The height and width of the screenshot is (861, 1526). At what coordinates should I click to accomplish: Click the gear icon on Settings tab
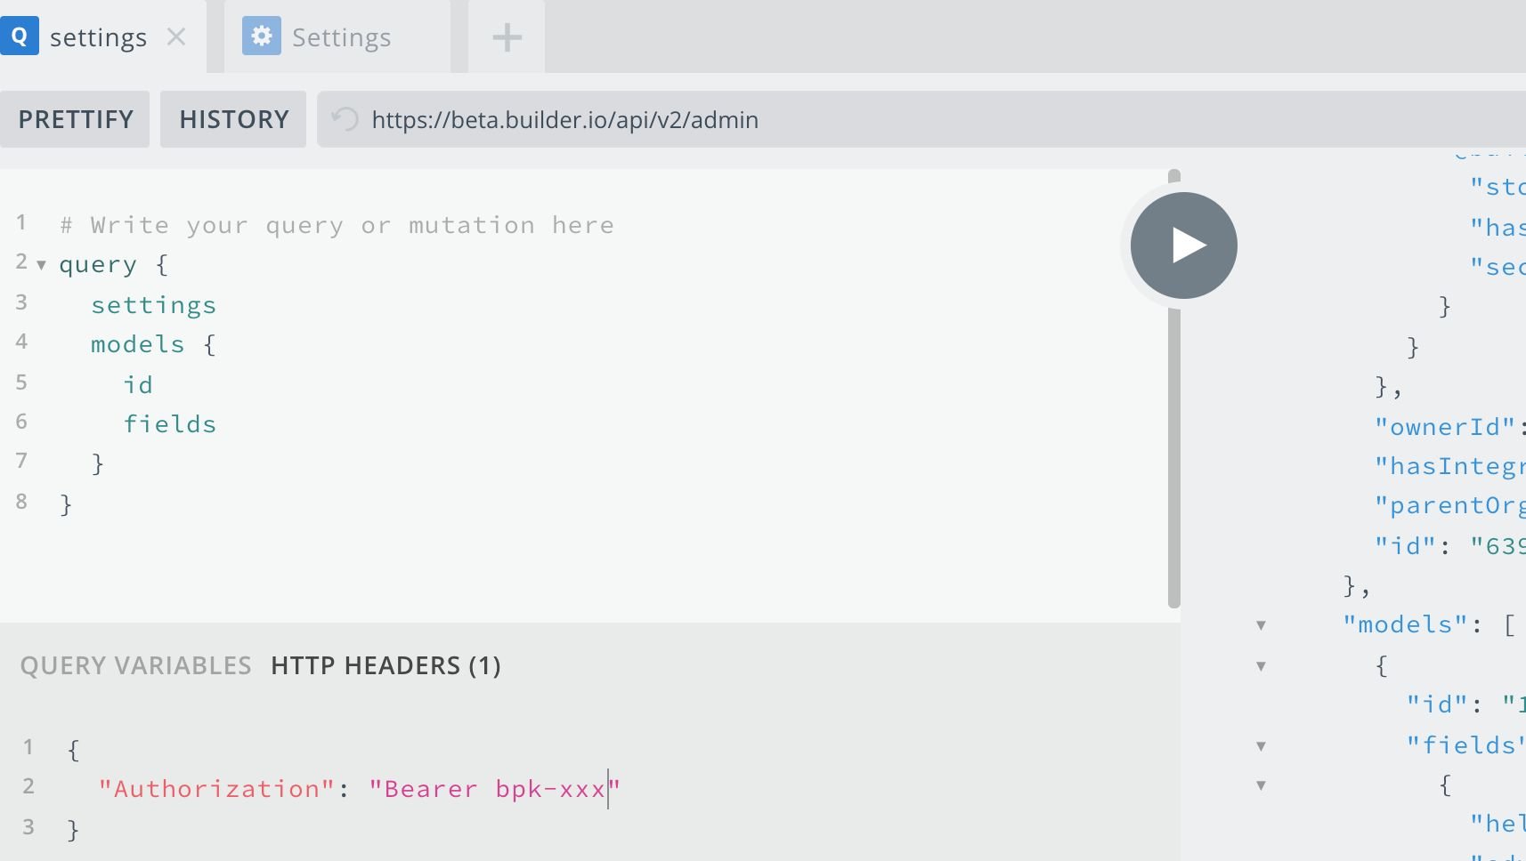(x=262, y=36)
